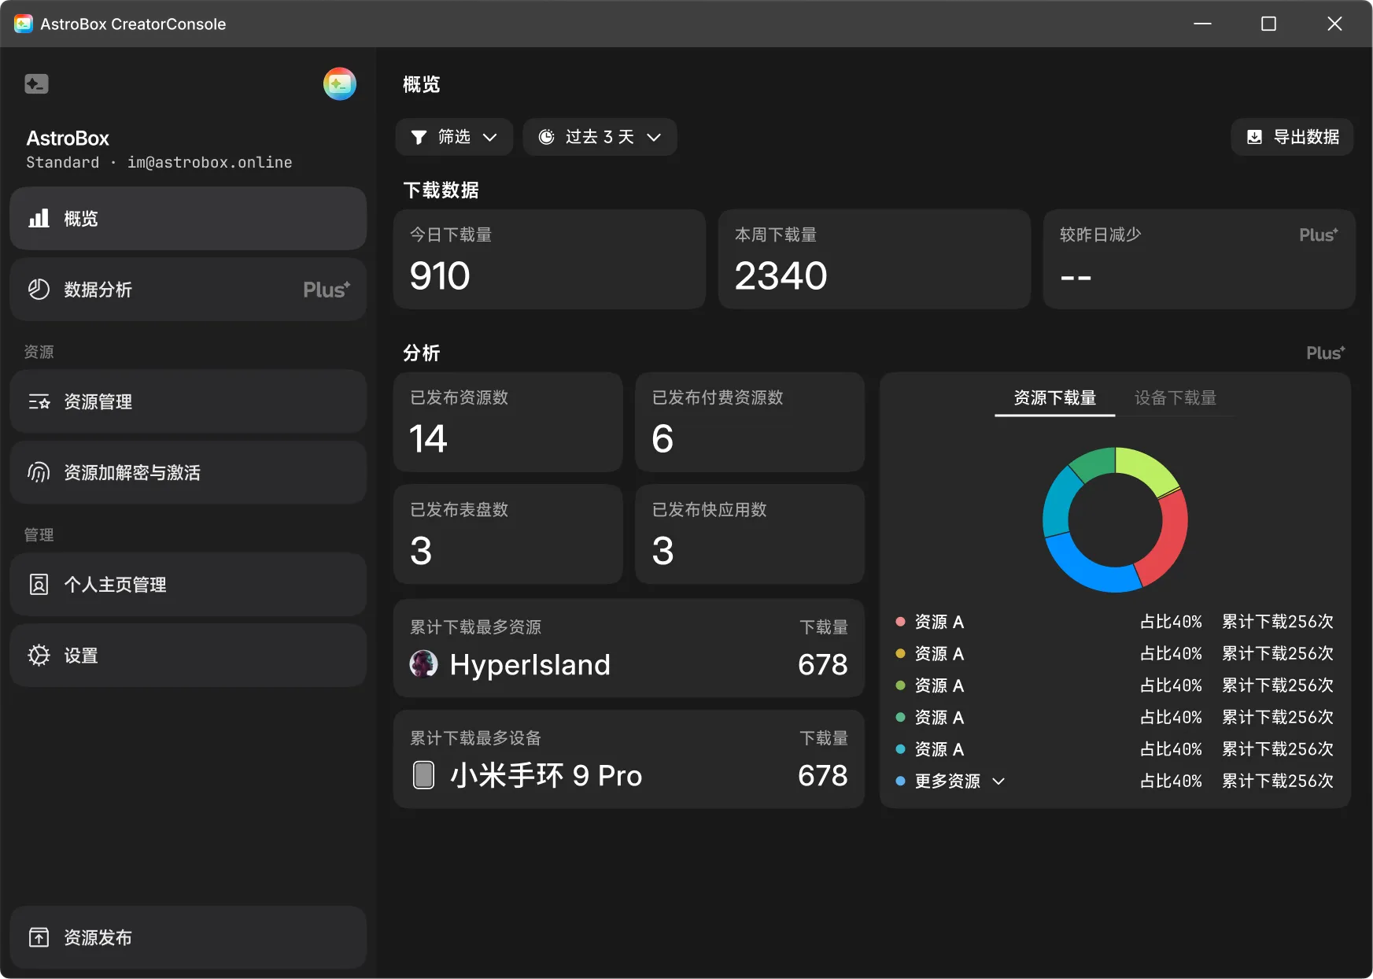Viewport: 1373px width, 979px height.
Task: Select the 数据分析 pie chart icon
Action: pyautogui.click(x=39, y=289)
